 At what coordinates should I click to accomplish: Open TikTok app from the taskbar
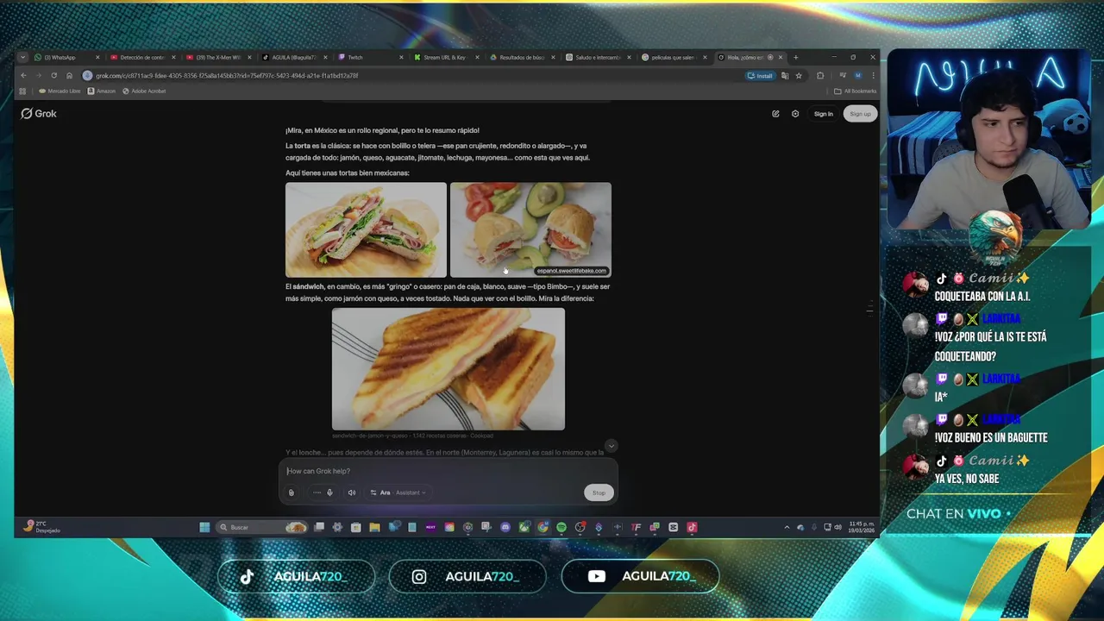(x=692, y=527)
